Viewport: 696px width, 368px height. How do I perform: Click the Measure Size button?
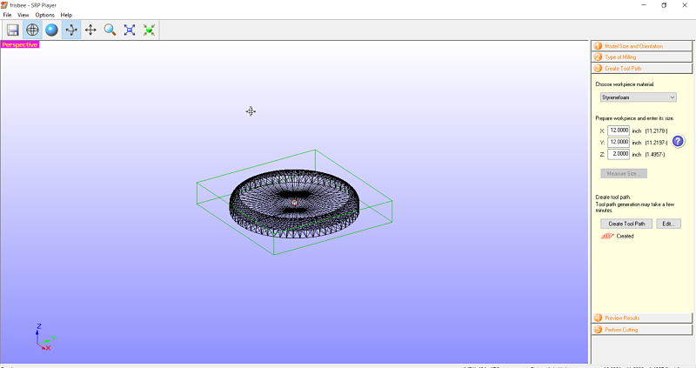(x=624, y=174)
